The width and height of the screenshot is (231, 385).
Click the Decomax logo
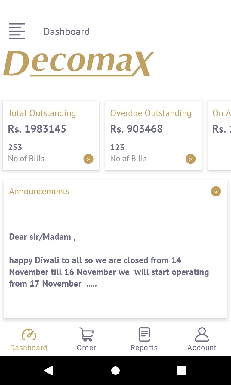[x=78, y=64]
